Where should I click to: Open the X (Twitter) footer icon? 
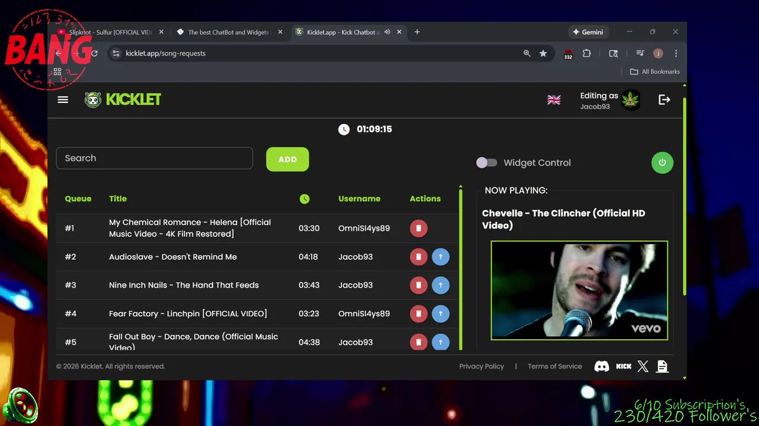coord(643,367)
